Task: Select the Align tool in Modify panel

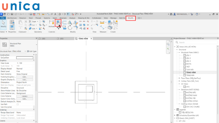Action: point(58,23)
